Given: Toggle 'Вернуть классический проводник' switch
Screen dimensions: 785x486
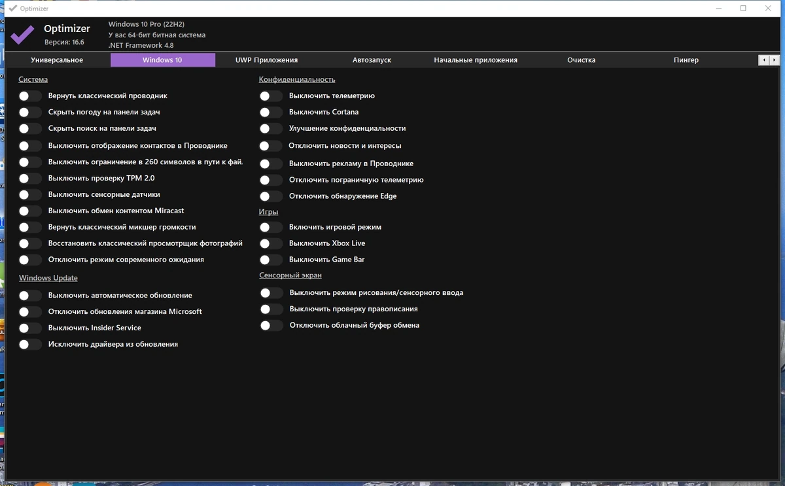Looking at the screenshot, I should point(30,95).
